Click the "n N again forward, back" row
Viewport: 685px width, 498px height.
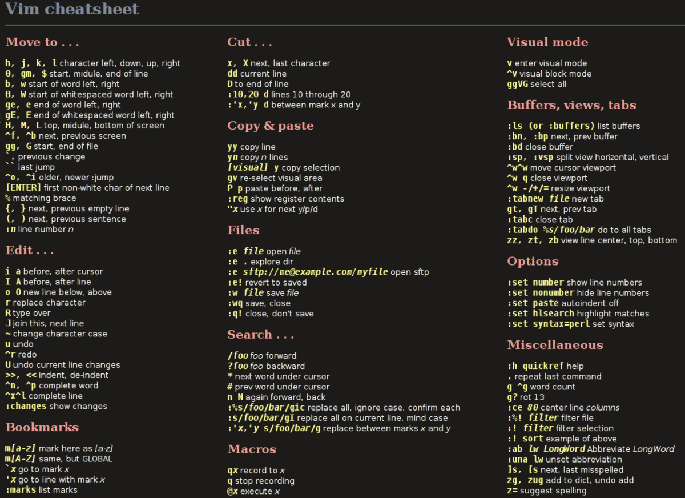[x=276, y=397]
